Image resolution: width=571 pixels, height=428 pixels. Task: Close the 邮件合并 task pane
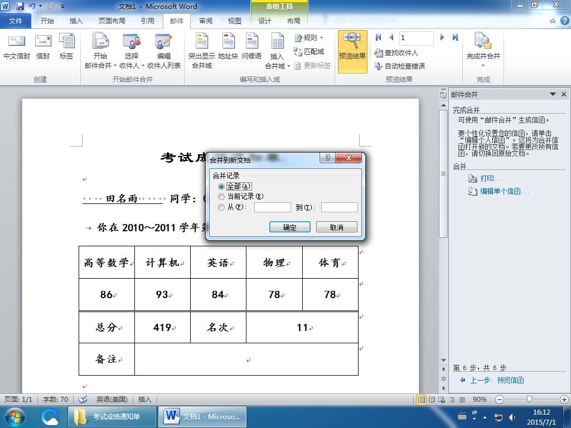564,94
